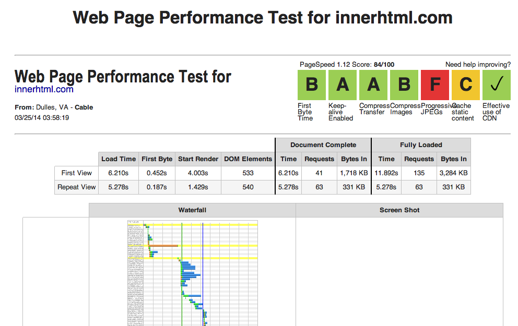The width and height of the screenshot is (518, 326).
Task: Click the Compress Transfer grade A box
Action: (x=373, y=85)
